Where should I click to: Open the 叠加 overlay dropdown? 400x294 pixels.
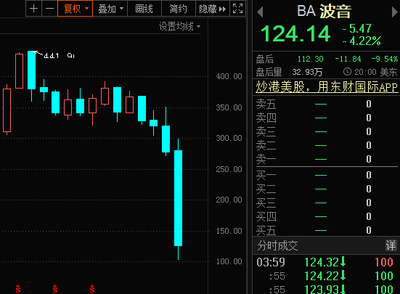[x=110, y=9]
